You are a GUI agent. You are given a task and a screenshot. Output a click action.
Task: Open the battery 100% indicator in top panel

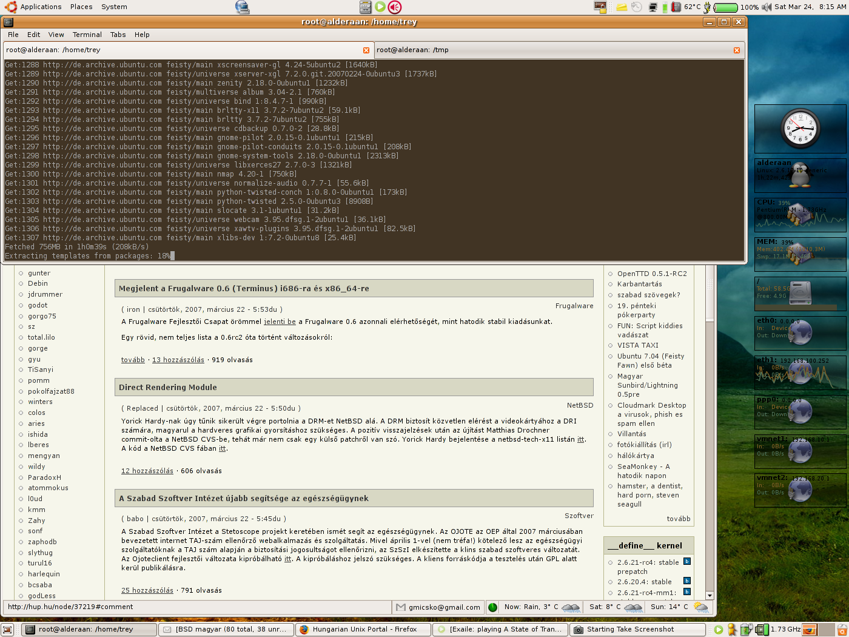point(725,7)
